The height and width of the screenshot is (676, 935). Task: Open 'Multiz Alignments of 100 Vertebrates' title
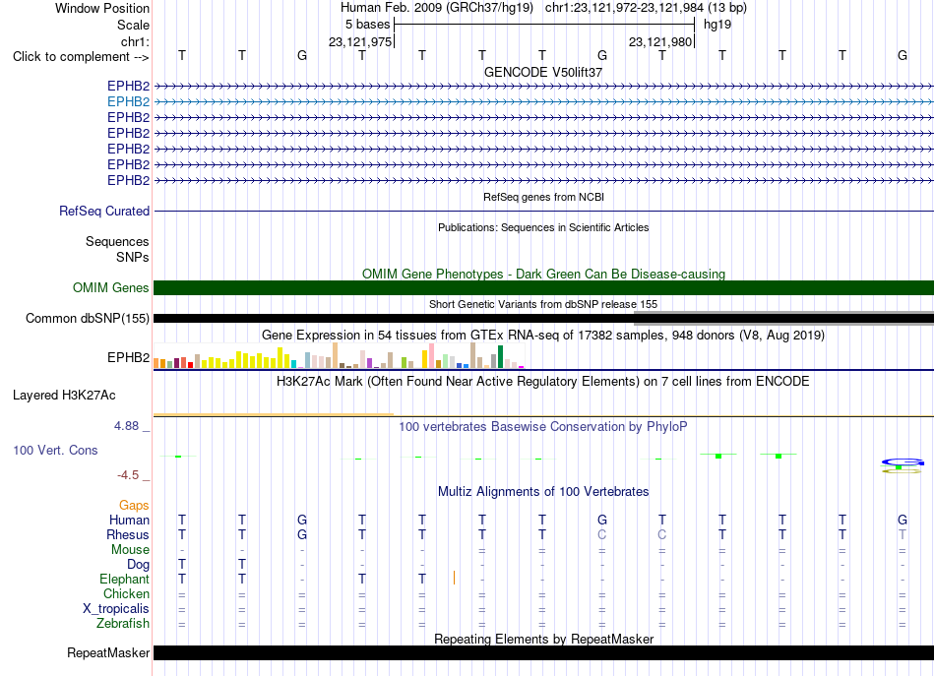click(x=543, y=492)
